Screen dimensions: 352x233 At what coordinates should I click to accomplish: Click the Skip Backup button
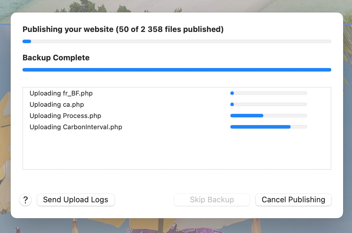click(212, 200)
